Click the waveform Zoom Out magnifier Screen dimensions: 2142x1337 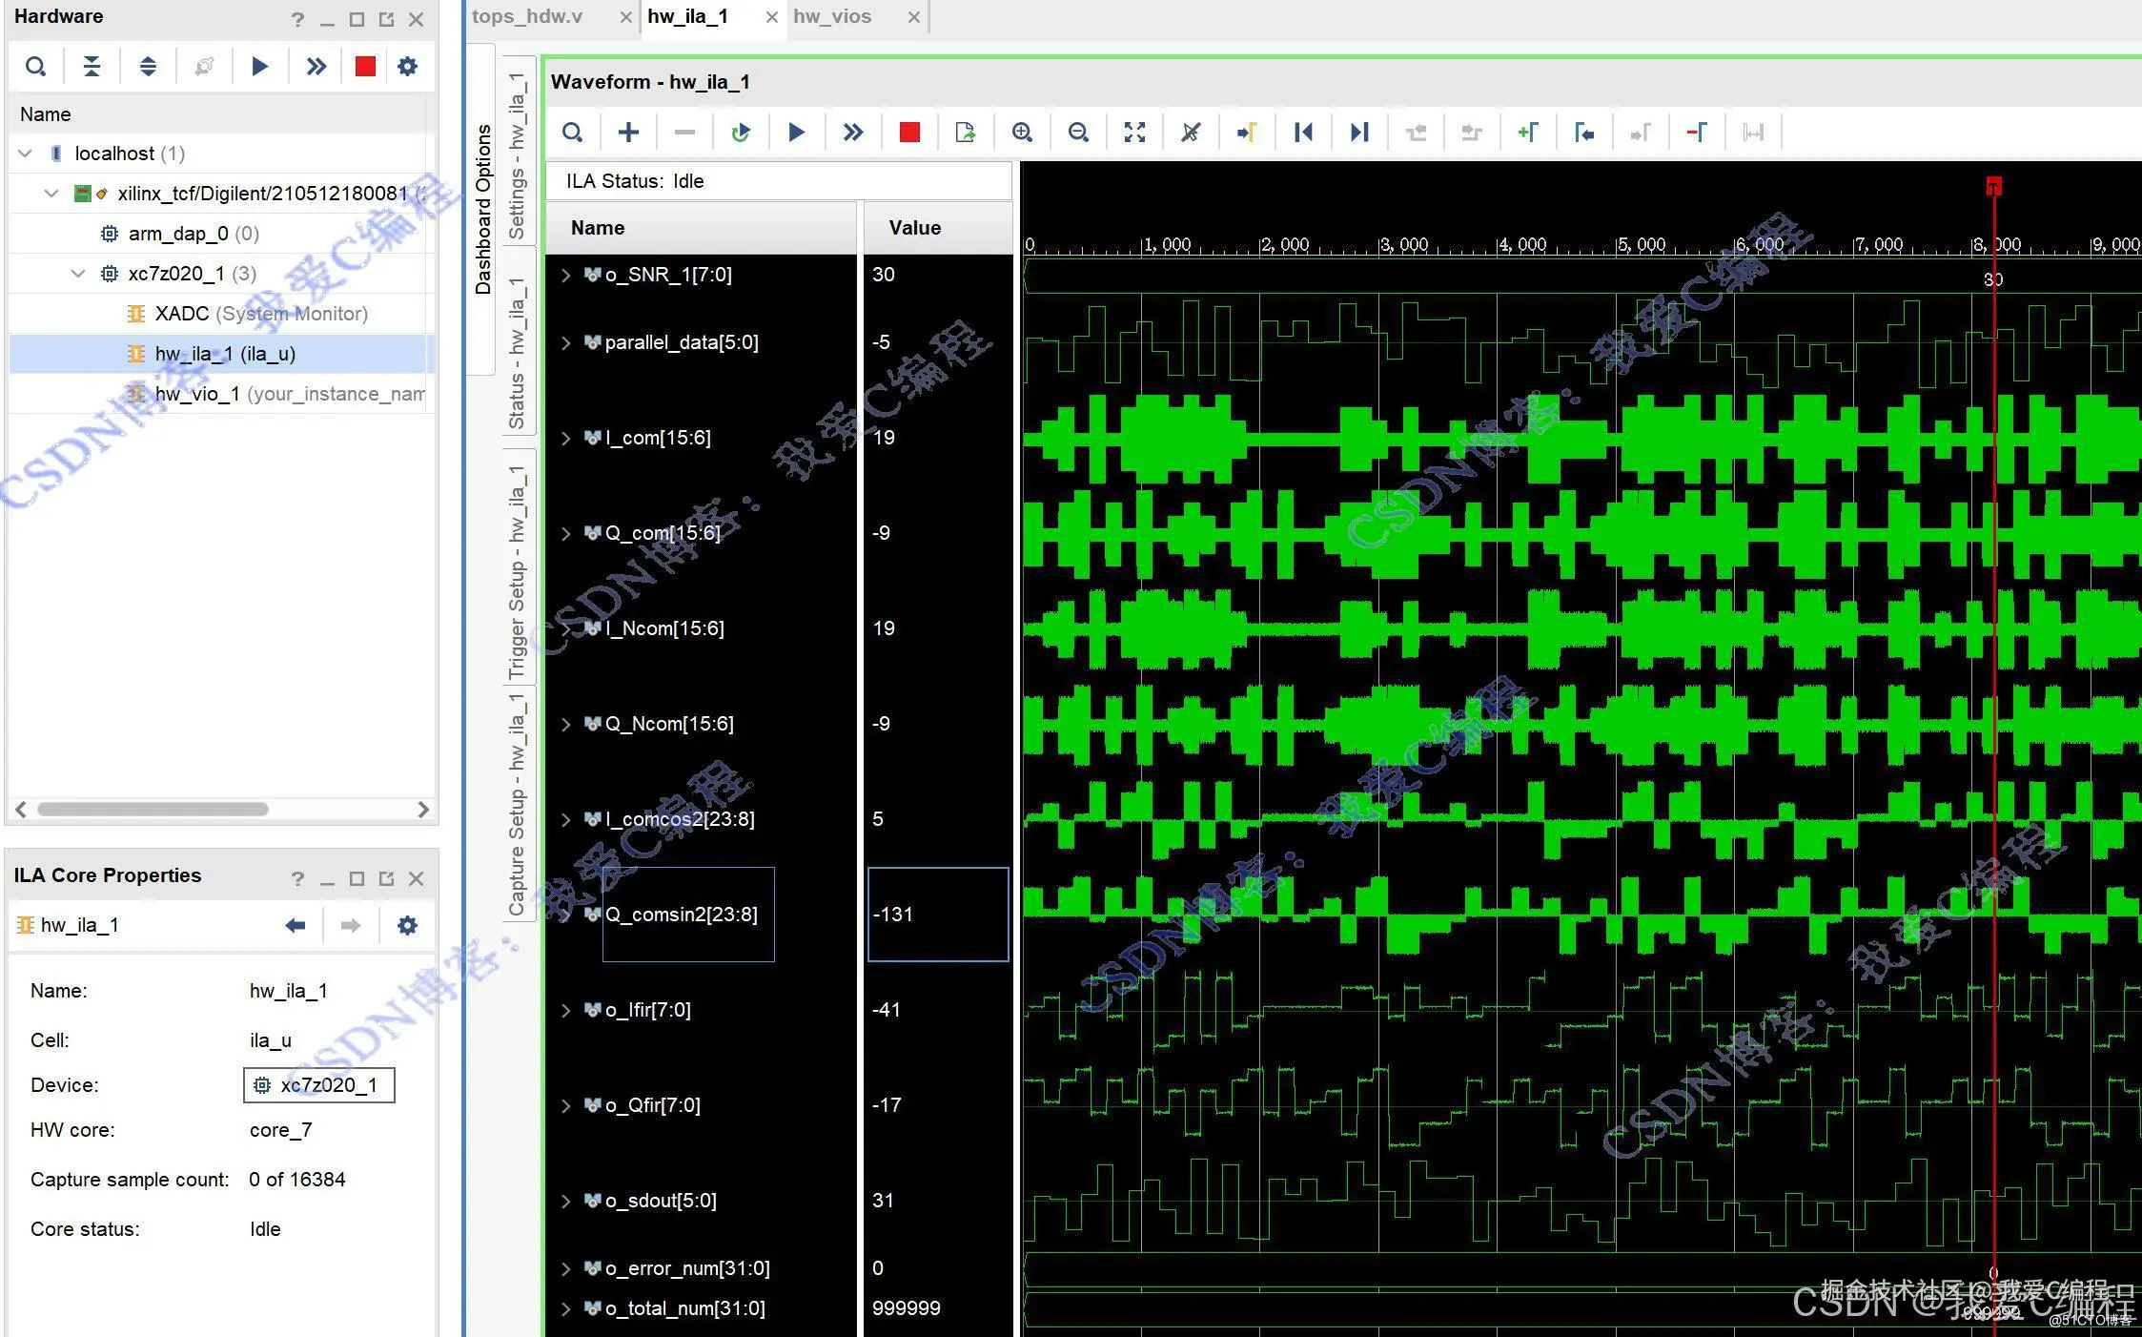click(1078, 133)
